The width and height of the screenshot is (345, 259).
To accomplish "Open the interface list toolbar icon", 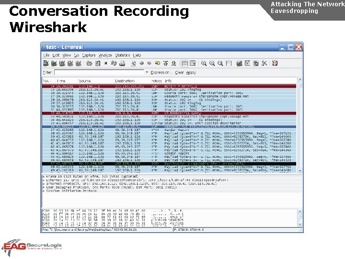I will coord(46,63).
